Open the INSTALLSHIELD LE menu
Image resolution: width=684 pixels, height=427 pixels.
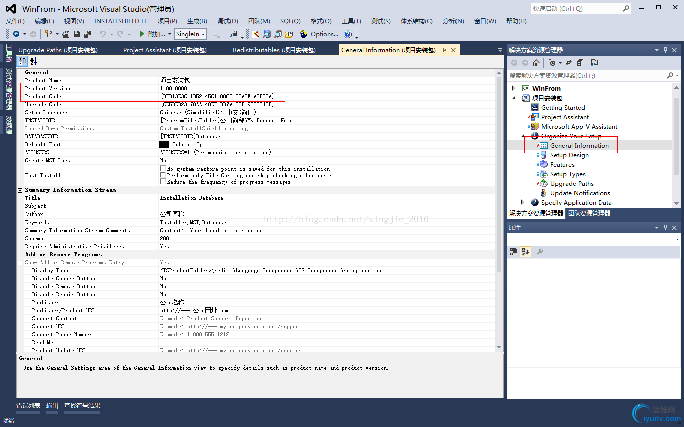click(121, 21)
